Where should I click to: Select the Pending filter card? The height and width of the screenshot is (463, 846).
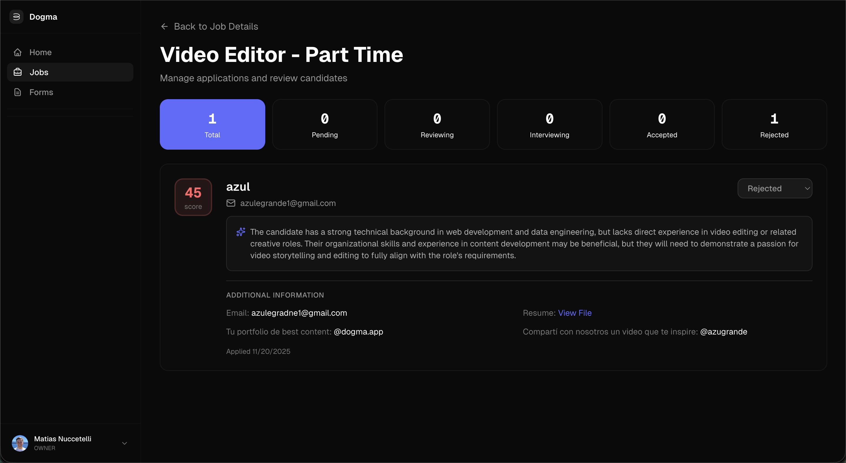[x=325, y=124]
